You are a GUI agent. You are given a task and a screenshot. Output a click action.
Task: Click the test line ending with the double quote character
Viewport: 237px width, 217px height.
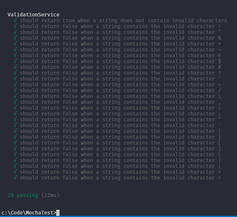117,119
